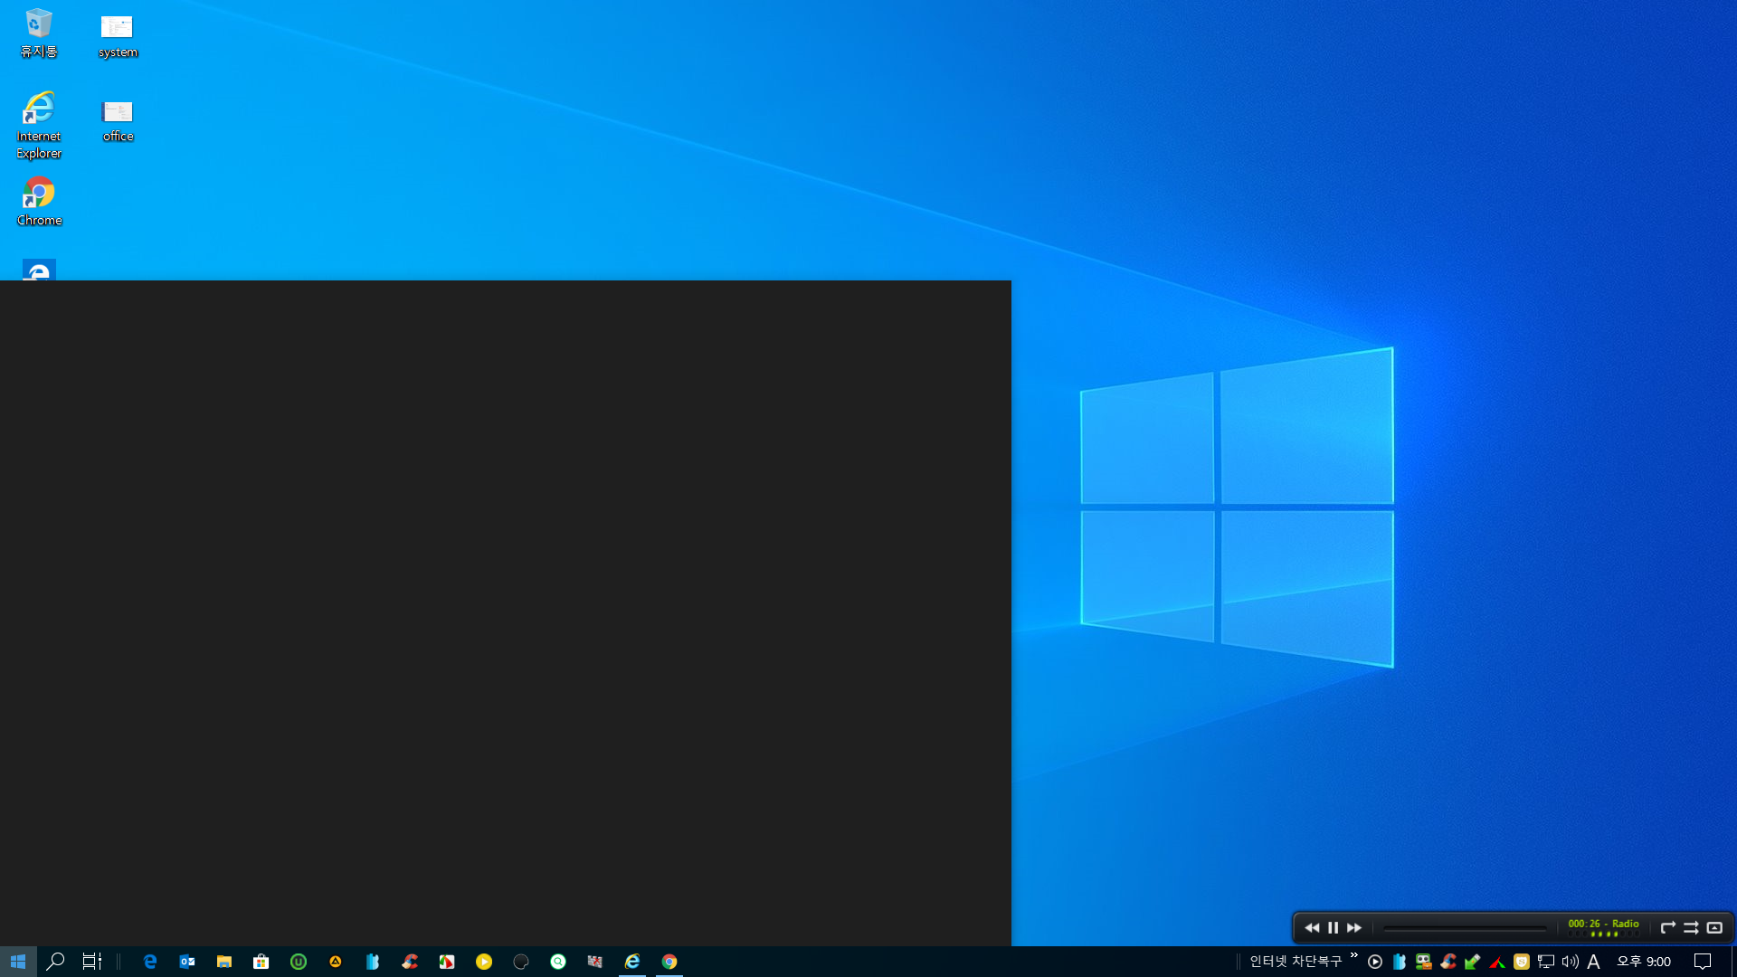Launch Microsoft Edge from the taskbar

point(150,962)
